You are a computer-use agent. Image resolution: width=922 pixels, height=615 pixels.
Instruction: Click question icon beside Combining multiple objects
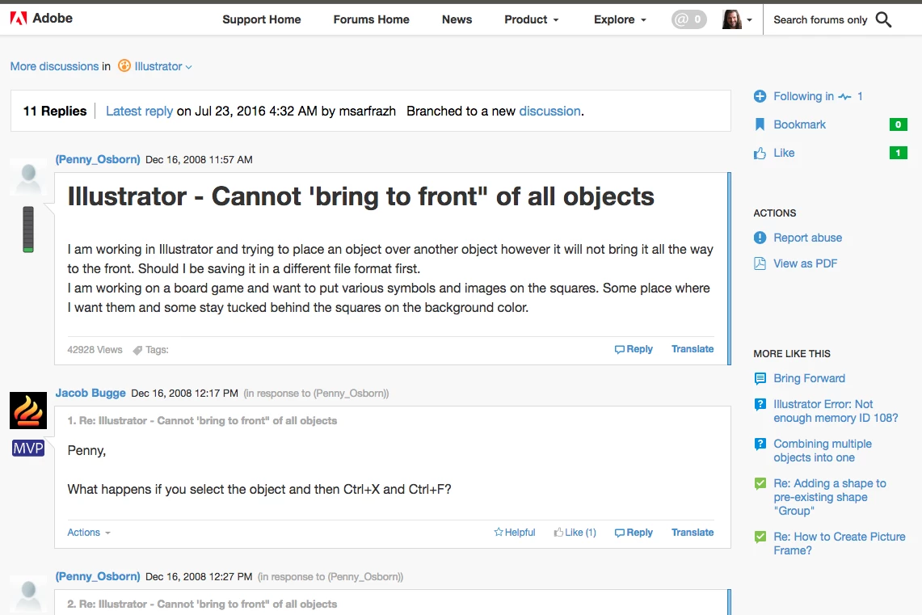pos(760,444)
